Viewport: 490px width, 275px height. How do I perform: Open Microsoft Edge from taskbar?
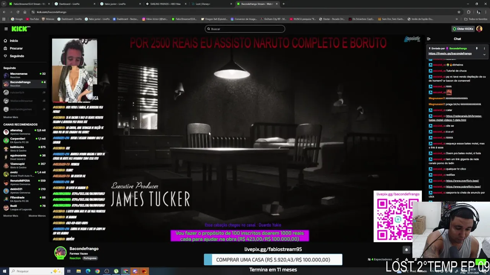(88, 271)
